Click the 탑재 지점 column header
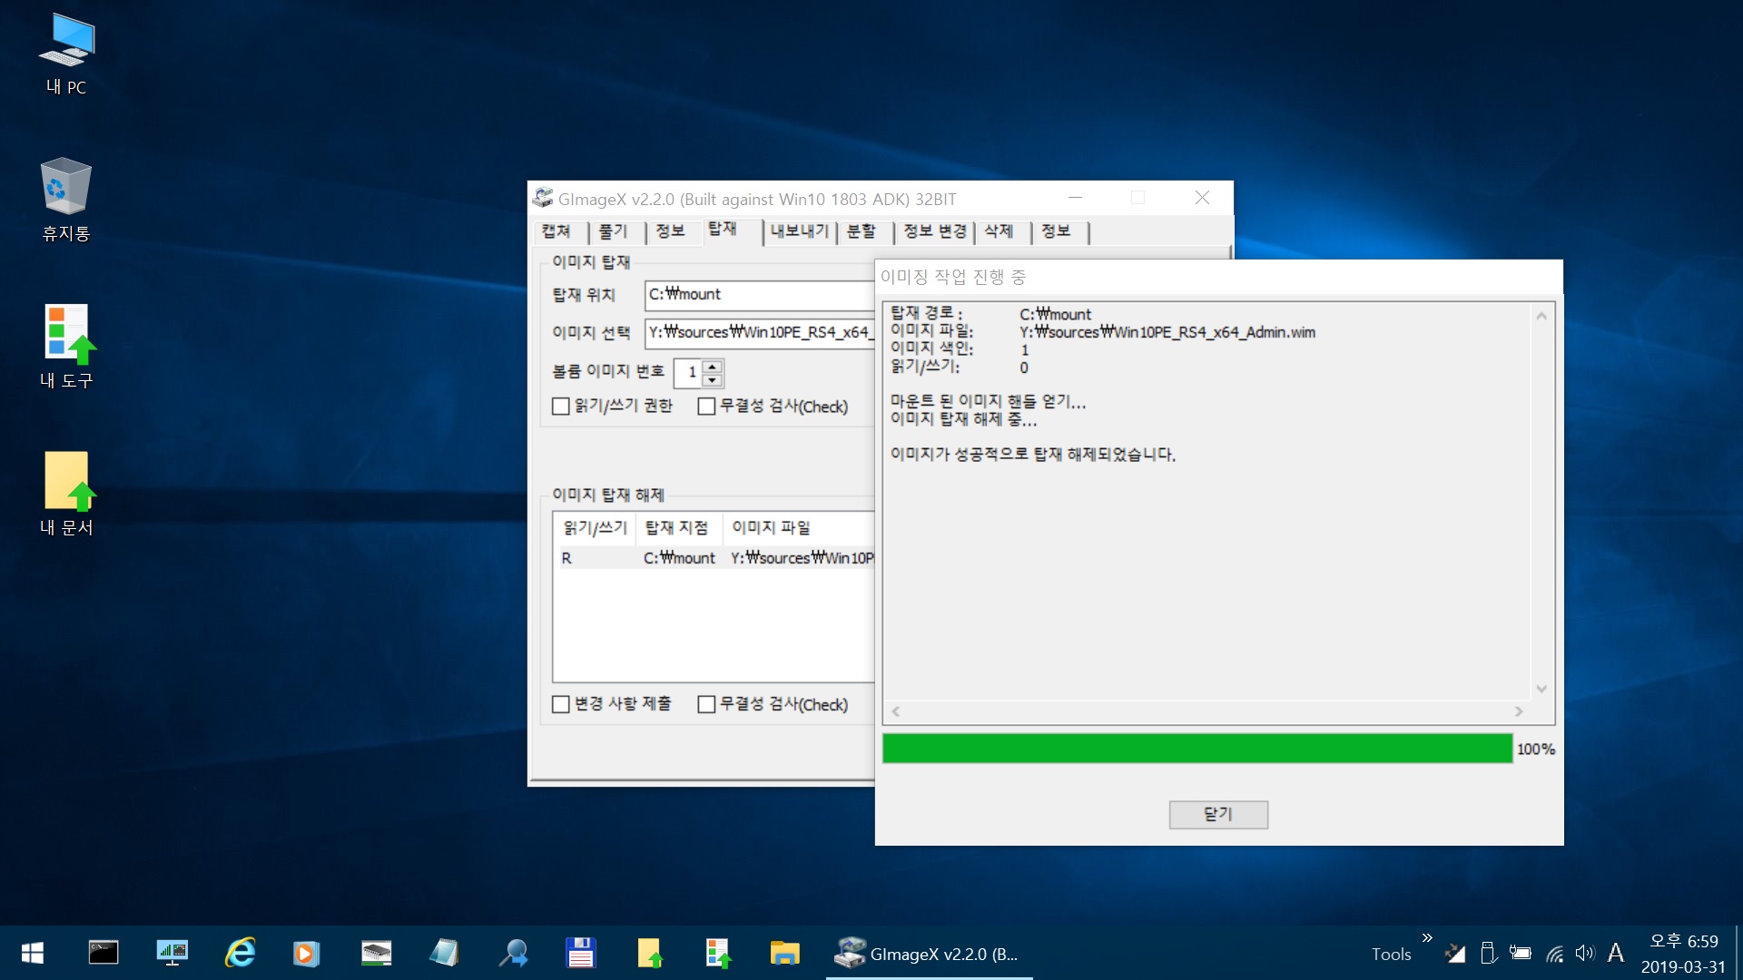This screenshot has height=980, width=1743. [x=678, y=528]
